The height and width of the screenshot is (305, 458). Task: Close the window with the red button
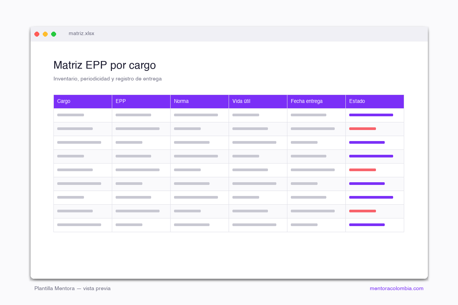[37, 34]
